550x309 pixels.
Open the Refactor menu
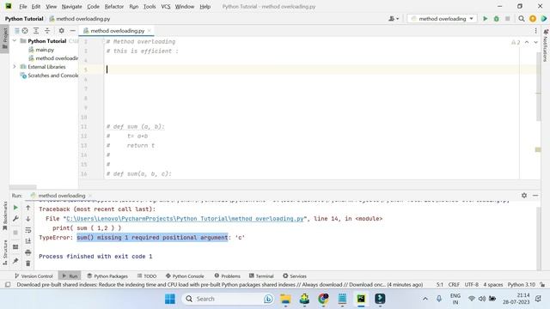point(114,7)
